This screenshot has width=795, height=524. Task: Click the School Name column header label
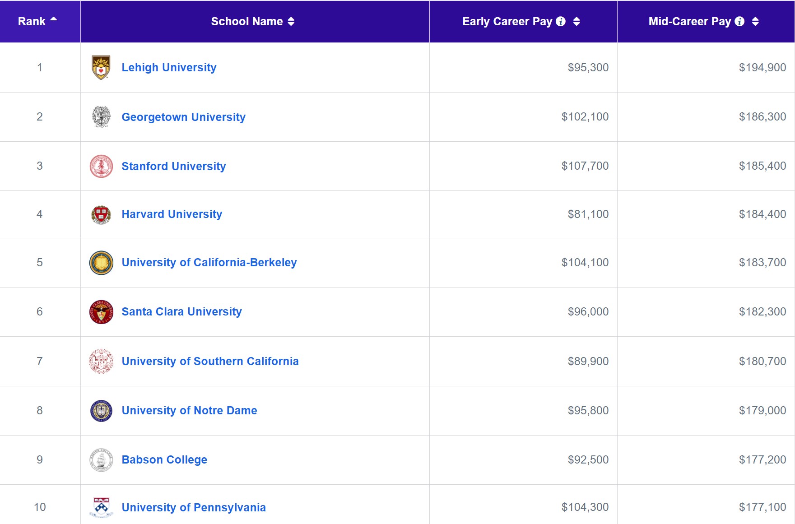(x=247, y=21)
